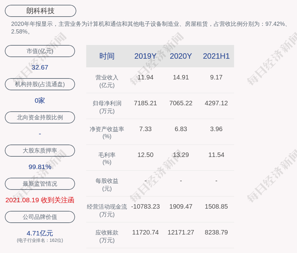Click the 应收账款(万元) row label
The width and height of the screenshot is (297, 253).
click(107, 236)
